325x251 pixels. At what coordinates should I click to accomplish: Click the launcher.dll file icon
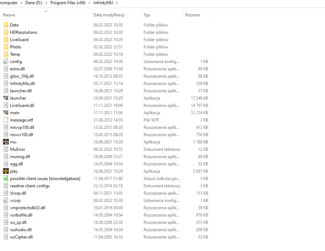coord(6,91)
